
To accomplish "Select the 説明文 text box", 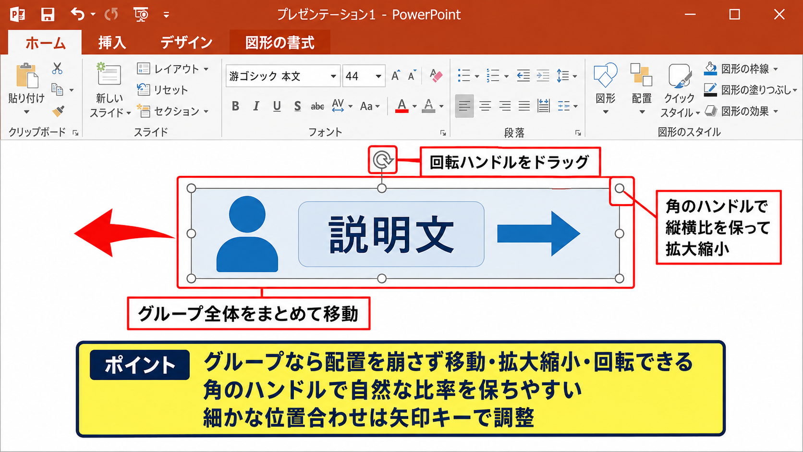I will coord(391,234).
